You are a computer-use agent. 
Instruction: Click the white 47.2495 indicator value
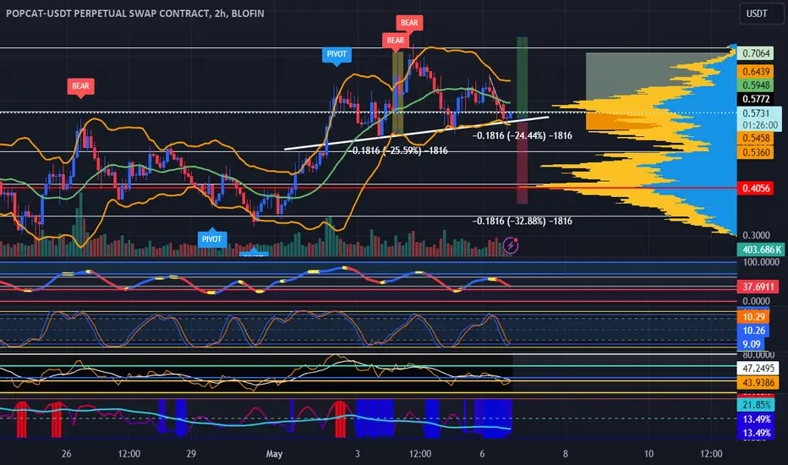(x=758, y=369)
